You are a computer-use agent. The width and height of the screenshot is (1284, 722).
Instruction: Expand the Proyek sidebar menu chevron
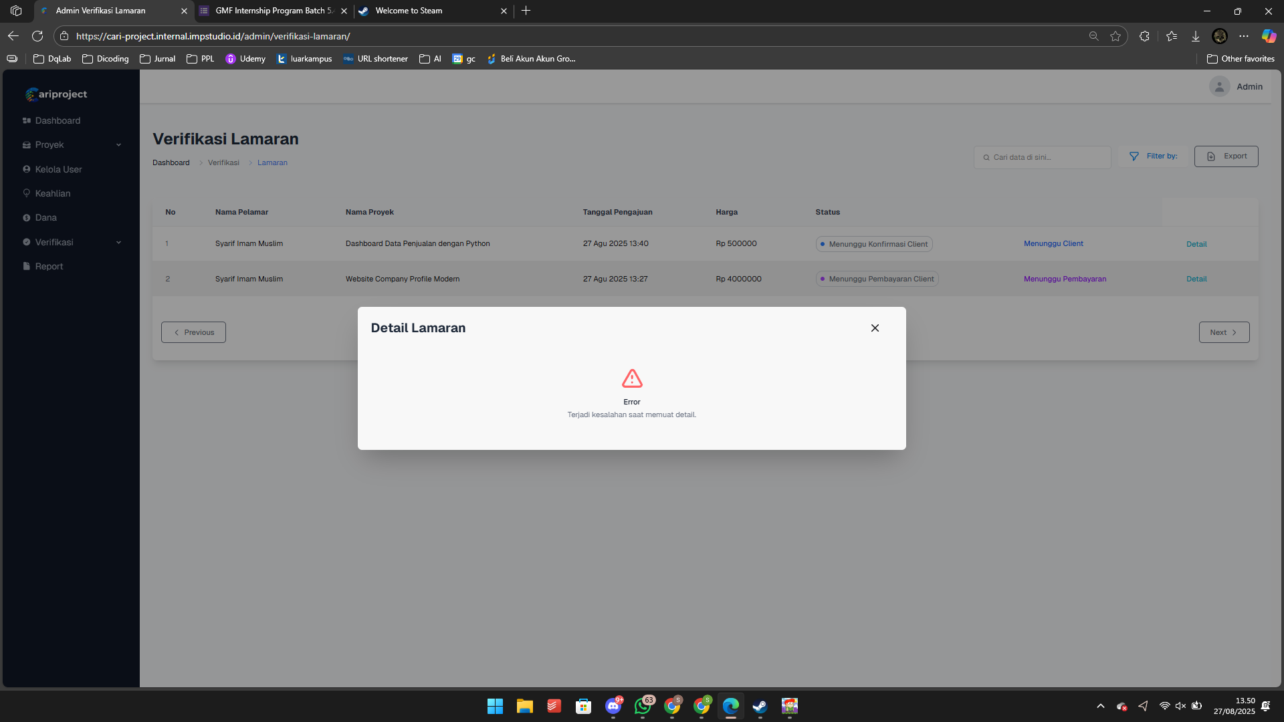tap(118, 145)
